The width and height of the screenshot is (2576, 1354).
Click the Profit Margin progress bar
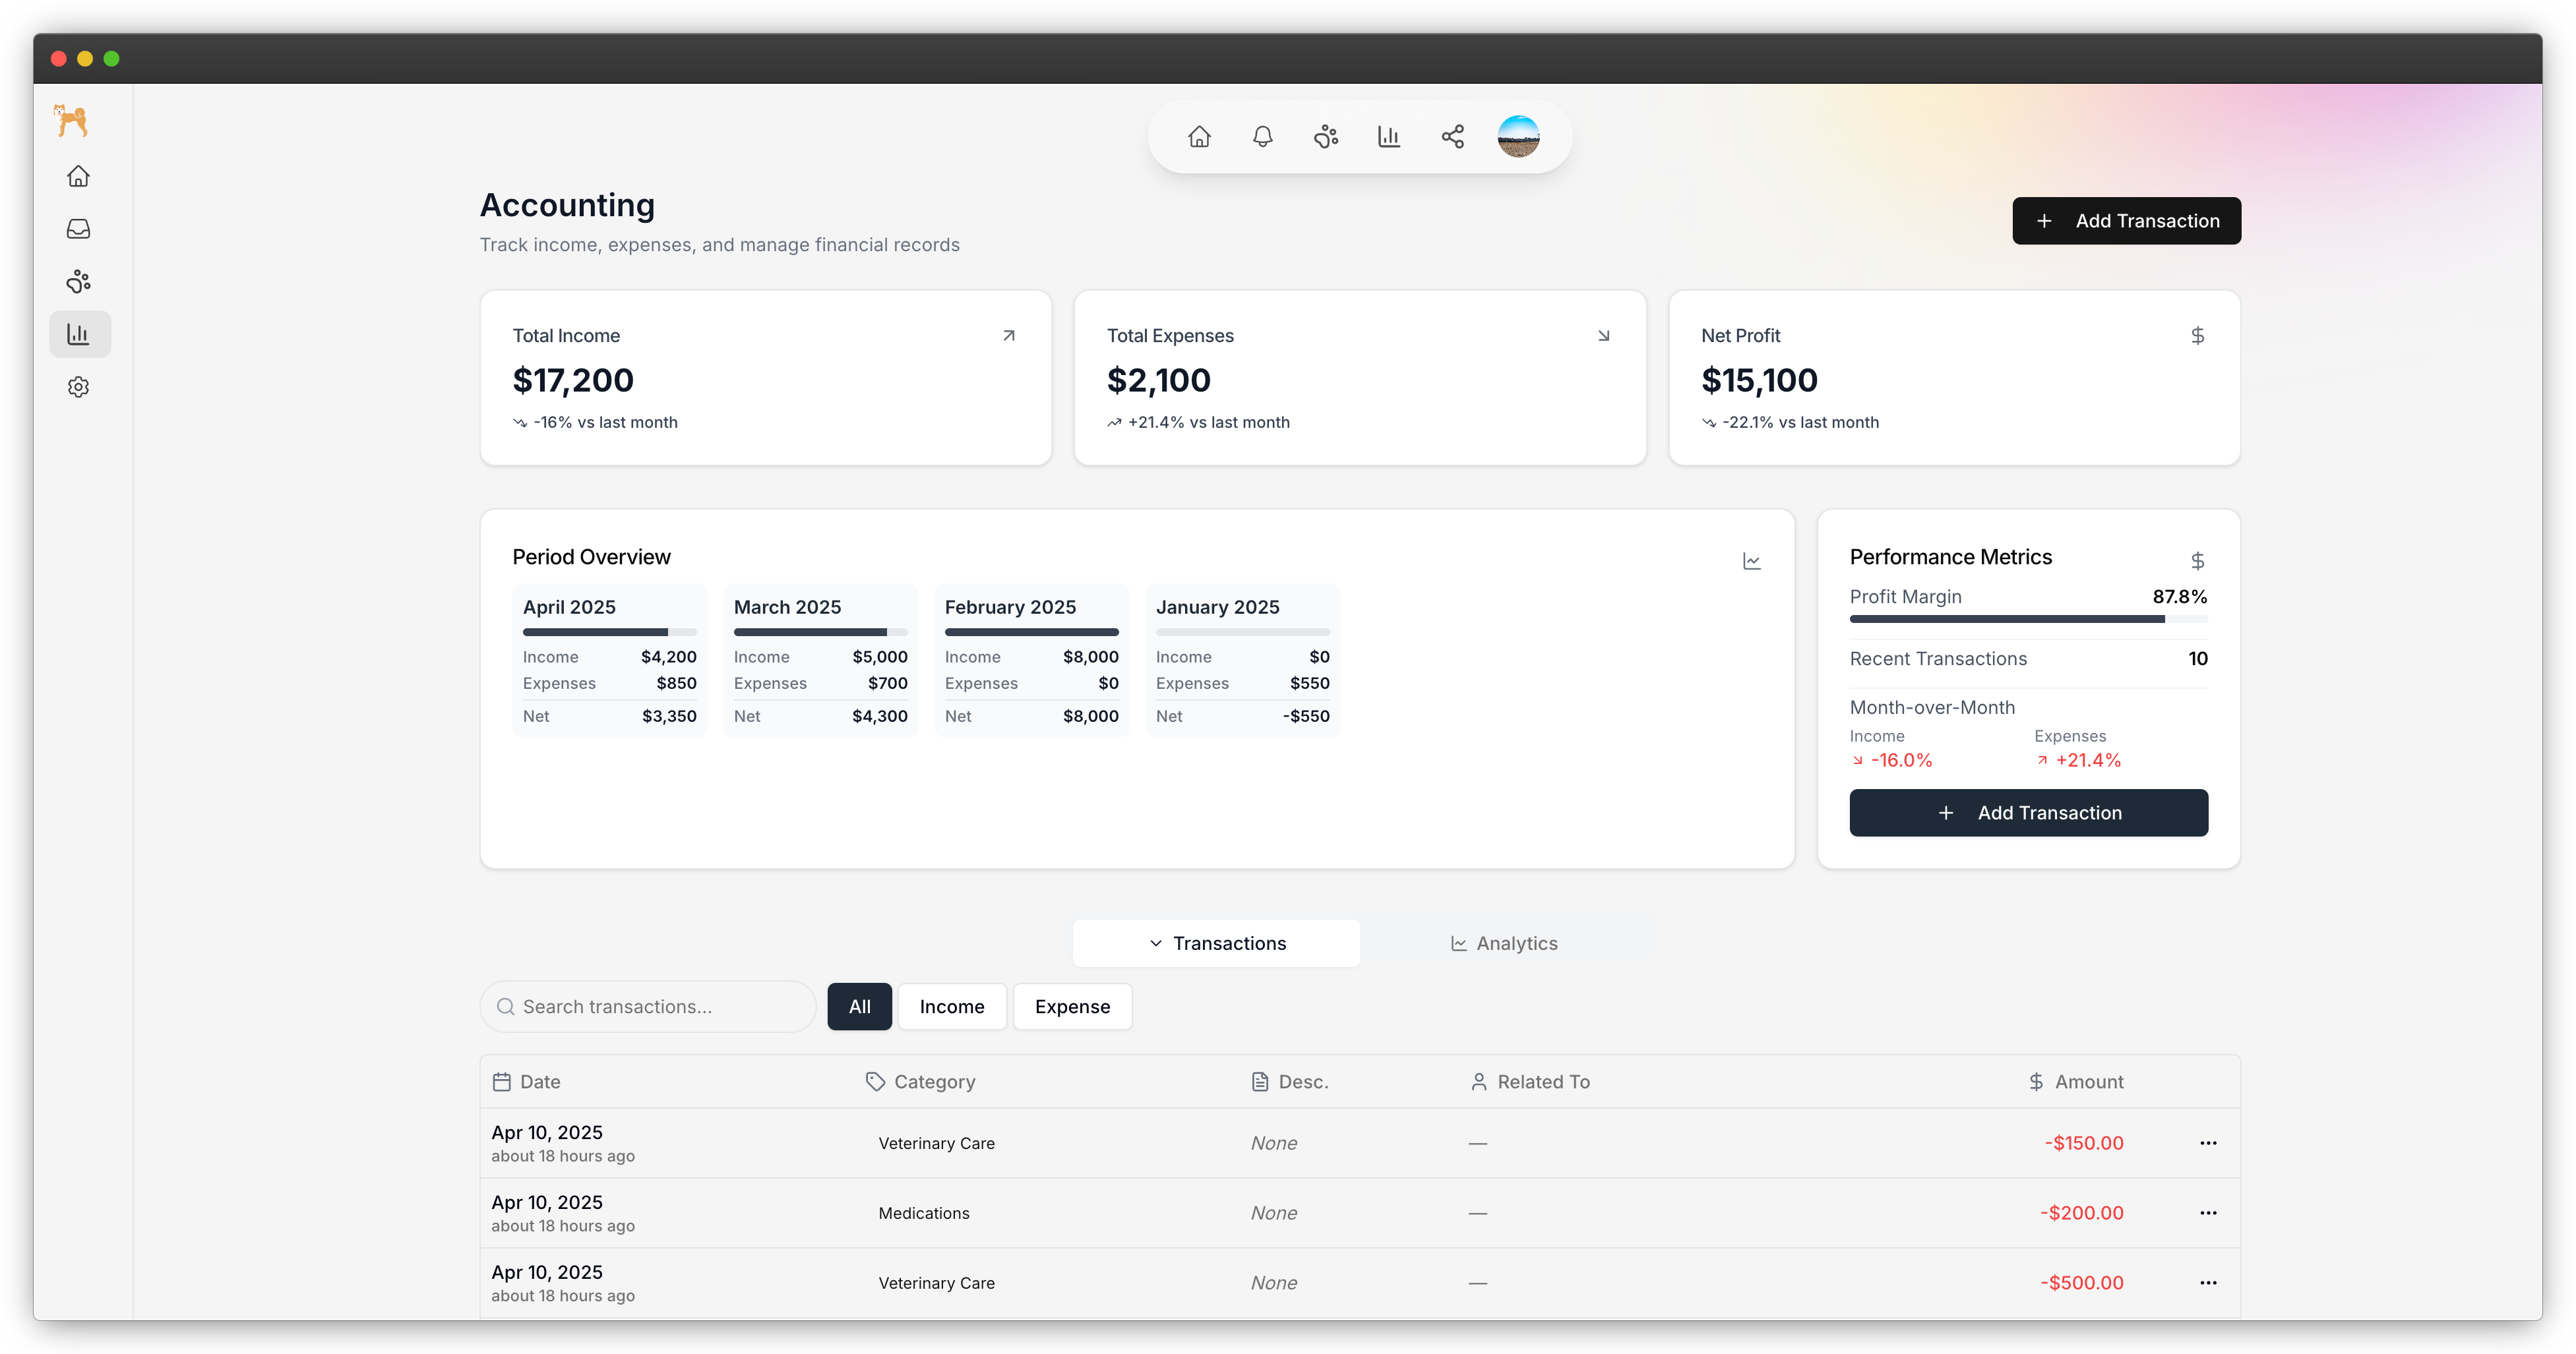[2028, 620]
